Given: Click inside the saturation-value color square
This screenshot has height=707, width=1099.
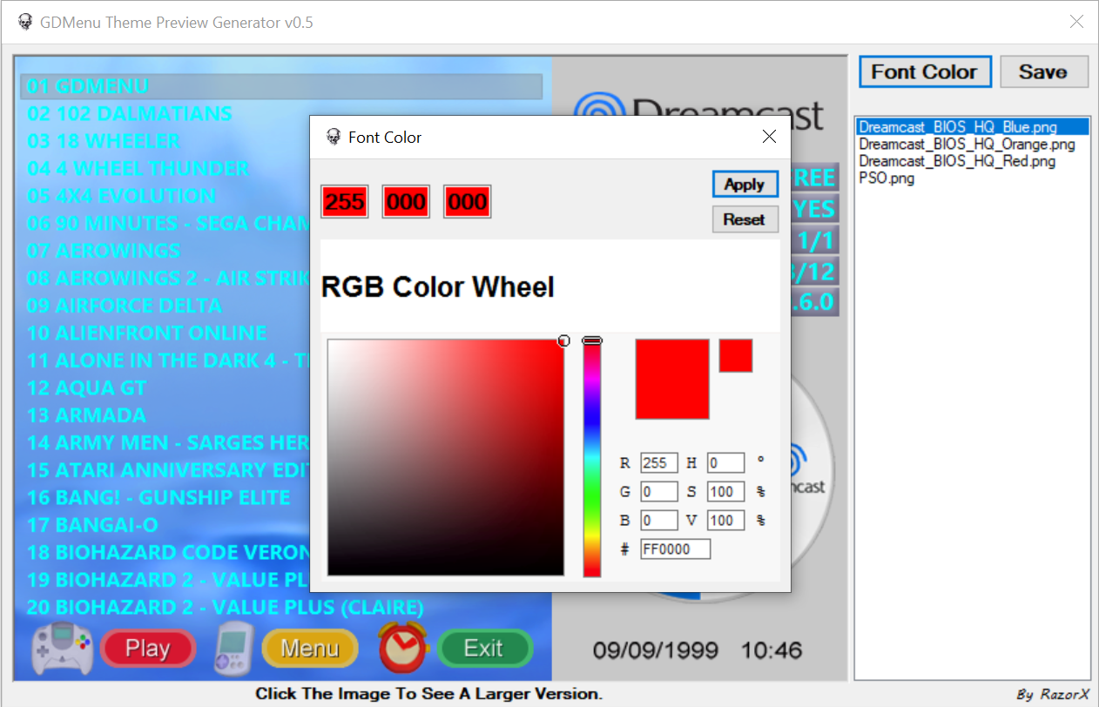Looking at the screenshot, I should coord(446,457).
